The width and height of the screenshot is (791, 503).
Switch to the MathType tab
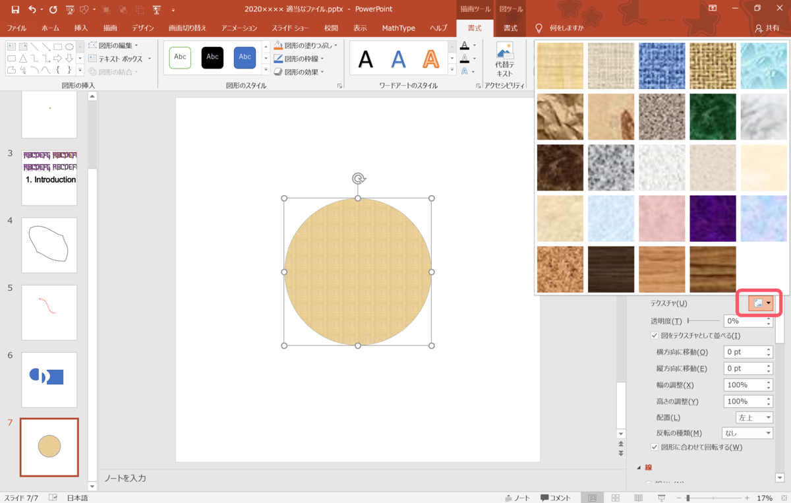398,28
